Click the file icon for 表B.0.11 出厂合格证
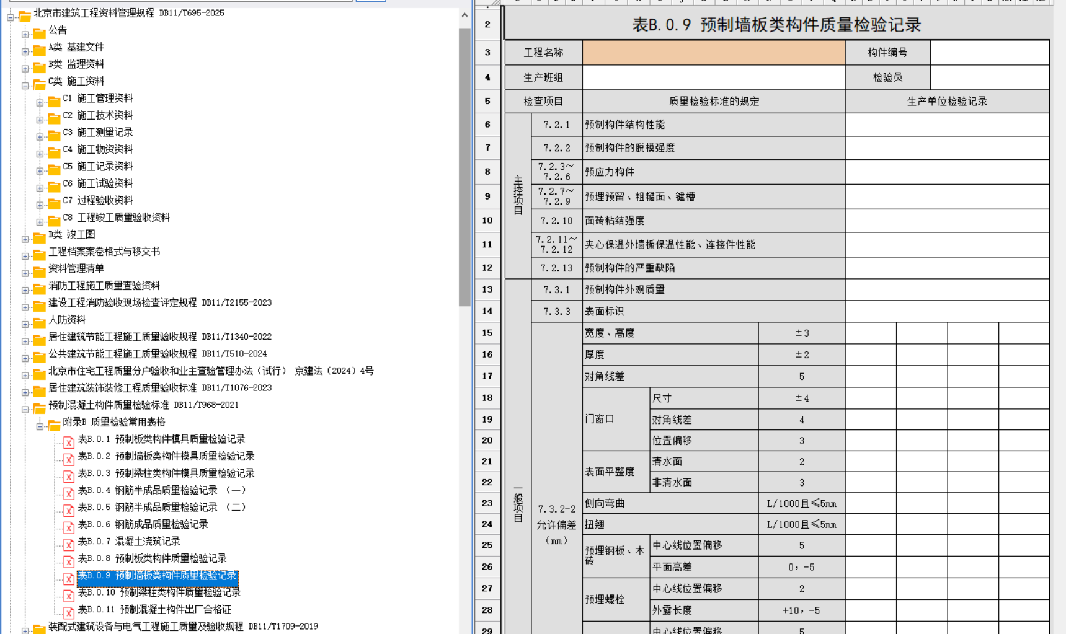This screenshot has height=634, width=1066. click(69, 610)
